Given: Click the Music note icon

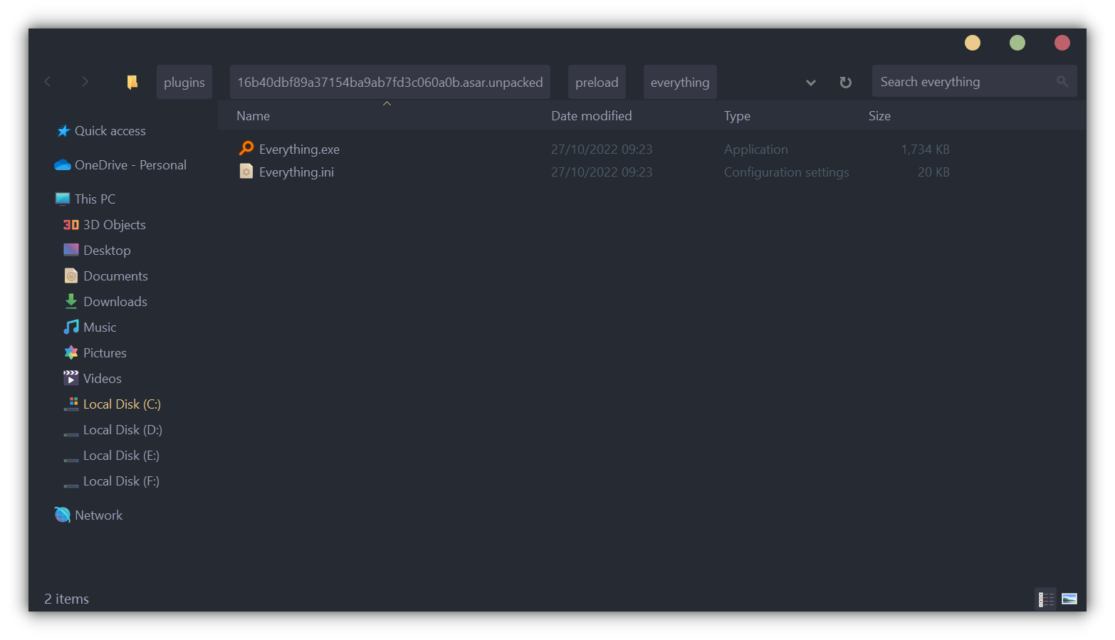Looking at the screenshot, I should tap(71, 327).
